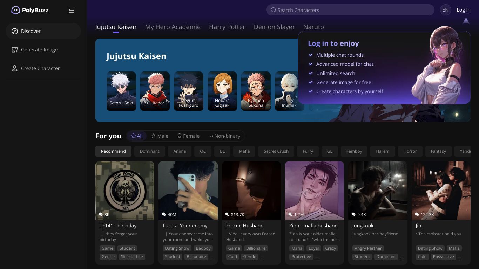Image resolution: width=479 pixels, height=269 pixels.
Task: Choose the Femboy category chip
Action: 354,151
